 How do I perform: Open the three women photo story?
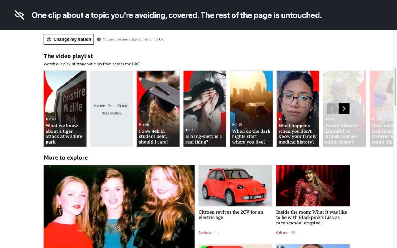pyautogui.click(x=119, y=206)
